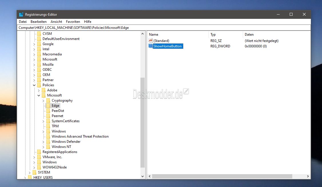Click the (Standard) string value icon
Image resolution: width=322 pixels, height=187 pixels.
tap(150, 41)
